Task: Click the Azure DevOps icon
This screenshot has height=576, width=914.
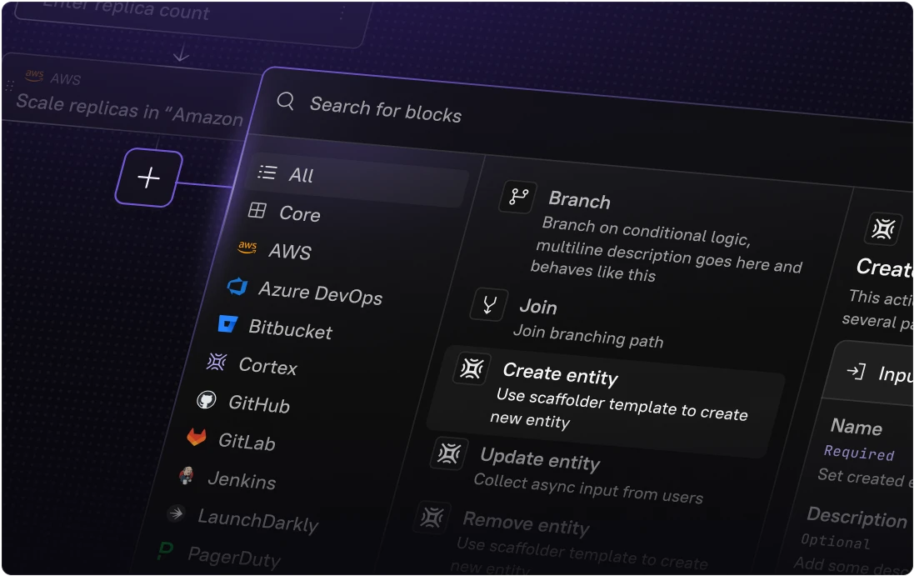Action: coord(237,287)
